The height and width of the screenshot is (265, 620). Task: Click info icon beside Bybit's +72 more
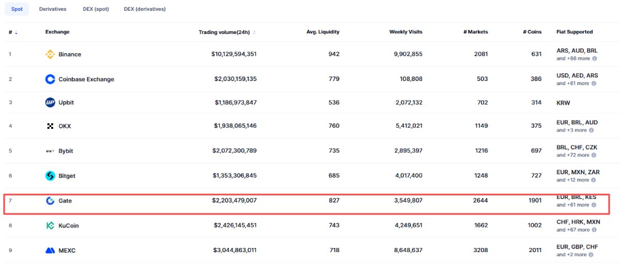tap(595, 155)
